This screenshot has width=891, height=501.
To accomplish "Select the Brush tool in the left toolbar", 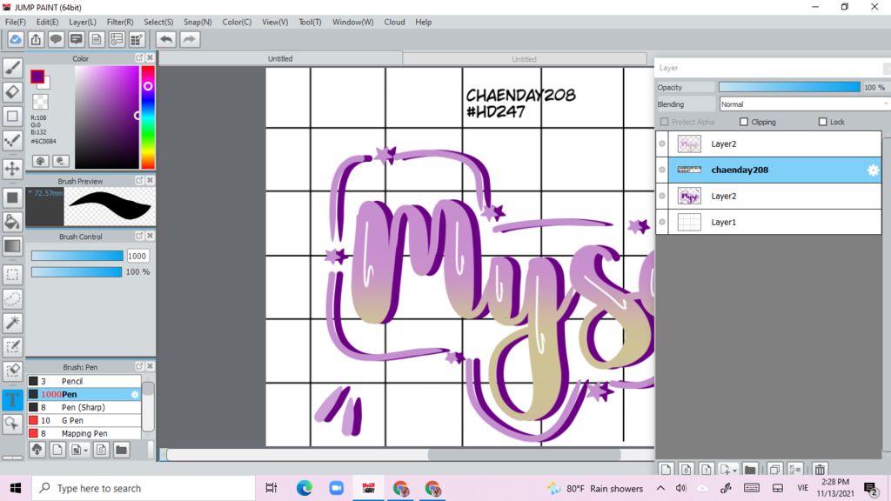I will (x=12, y=68).
